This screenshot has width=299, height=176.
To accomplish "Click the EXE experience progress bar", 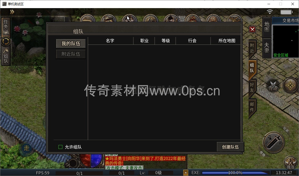I will tap(235, 173).
